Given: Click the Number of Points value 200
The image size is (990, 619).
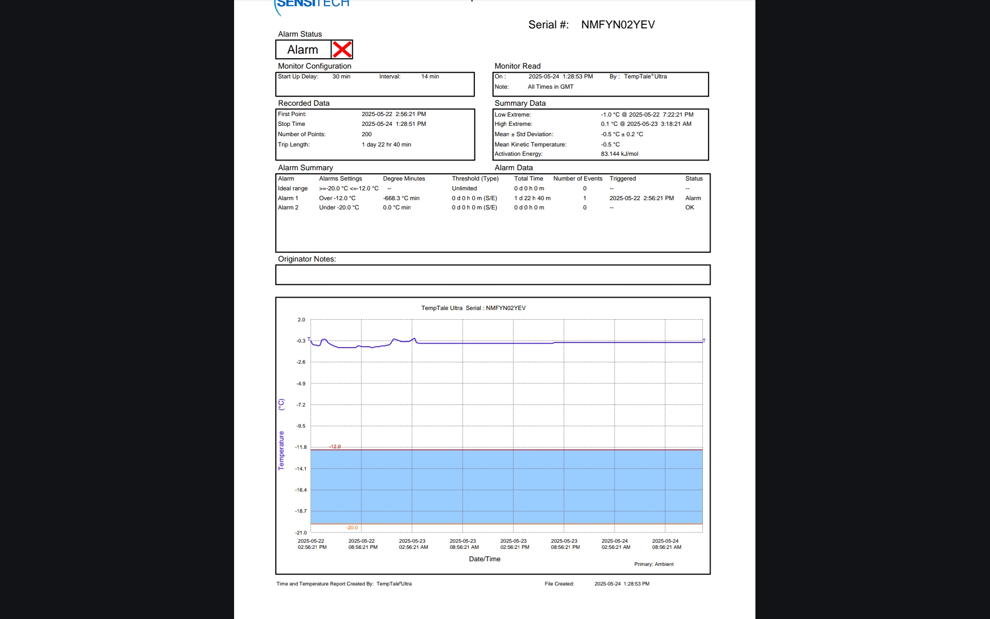Looking at the screenshot, I should point(367,134).
